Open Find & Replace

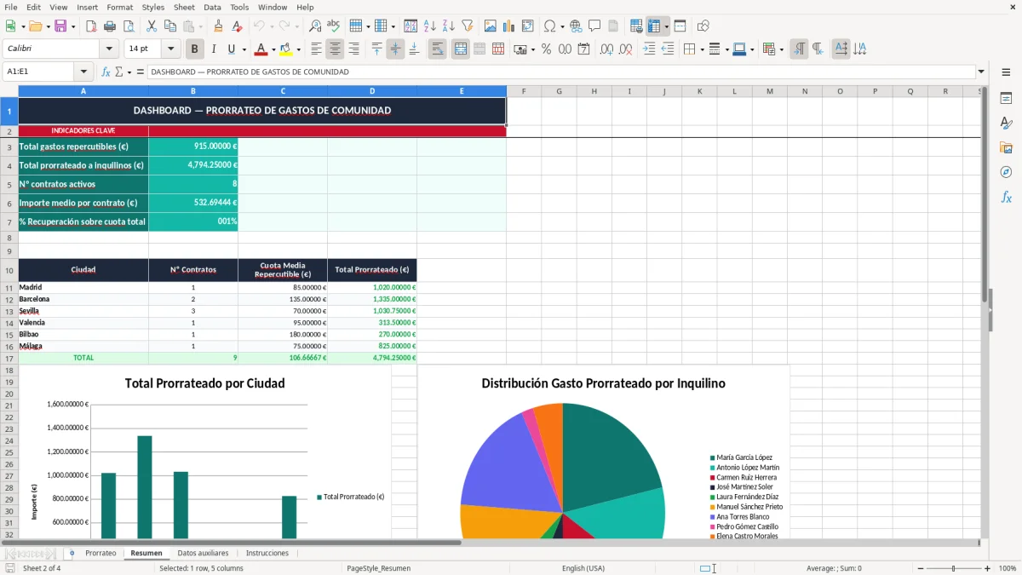315,26
